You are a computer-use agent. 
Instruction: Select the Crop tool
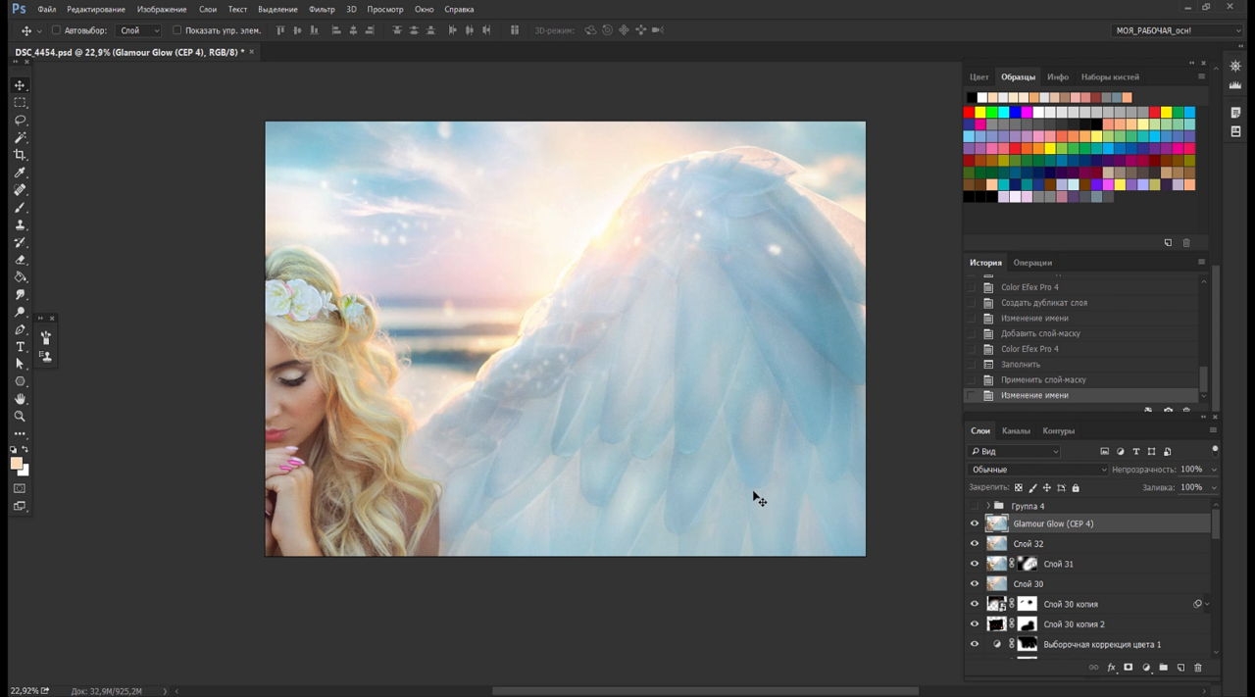[20, 155]
